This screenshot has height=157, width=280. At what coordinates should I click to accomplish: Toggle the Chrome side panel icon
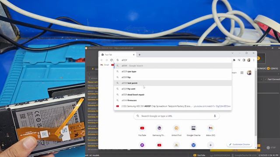pos(244,60)
